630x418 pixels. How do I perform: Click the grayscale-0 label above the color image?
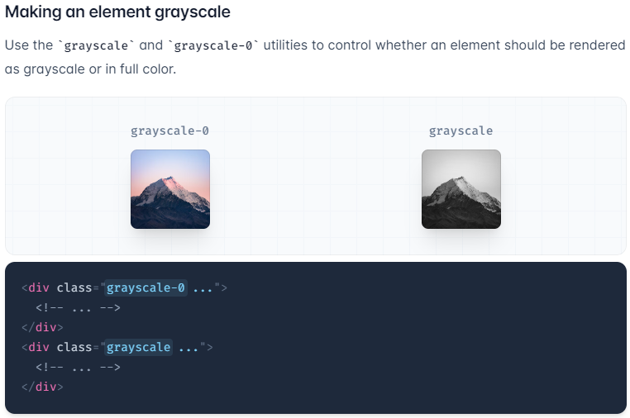click(x=169, y=131)
